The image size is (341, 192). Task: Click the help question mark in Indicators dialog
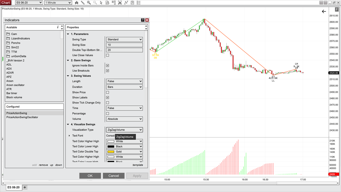[x=143, y=20]
